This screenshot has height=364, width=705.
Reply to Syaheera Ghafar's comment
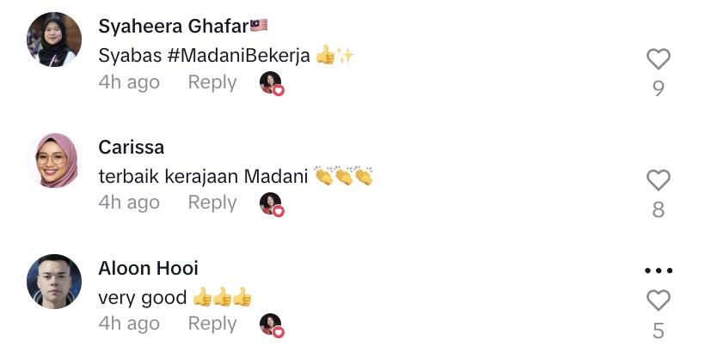[212, 82]
